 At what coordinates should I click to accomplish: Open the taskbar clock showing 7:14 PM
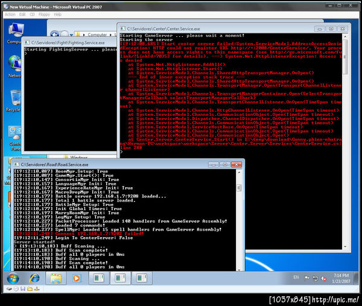[341, 278]
